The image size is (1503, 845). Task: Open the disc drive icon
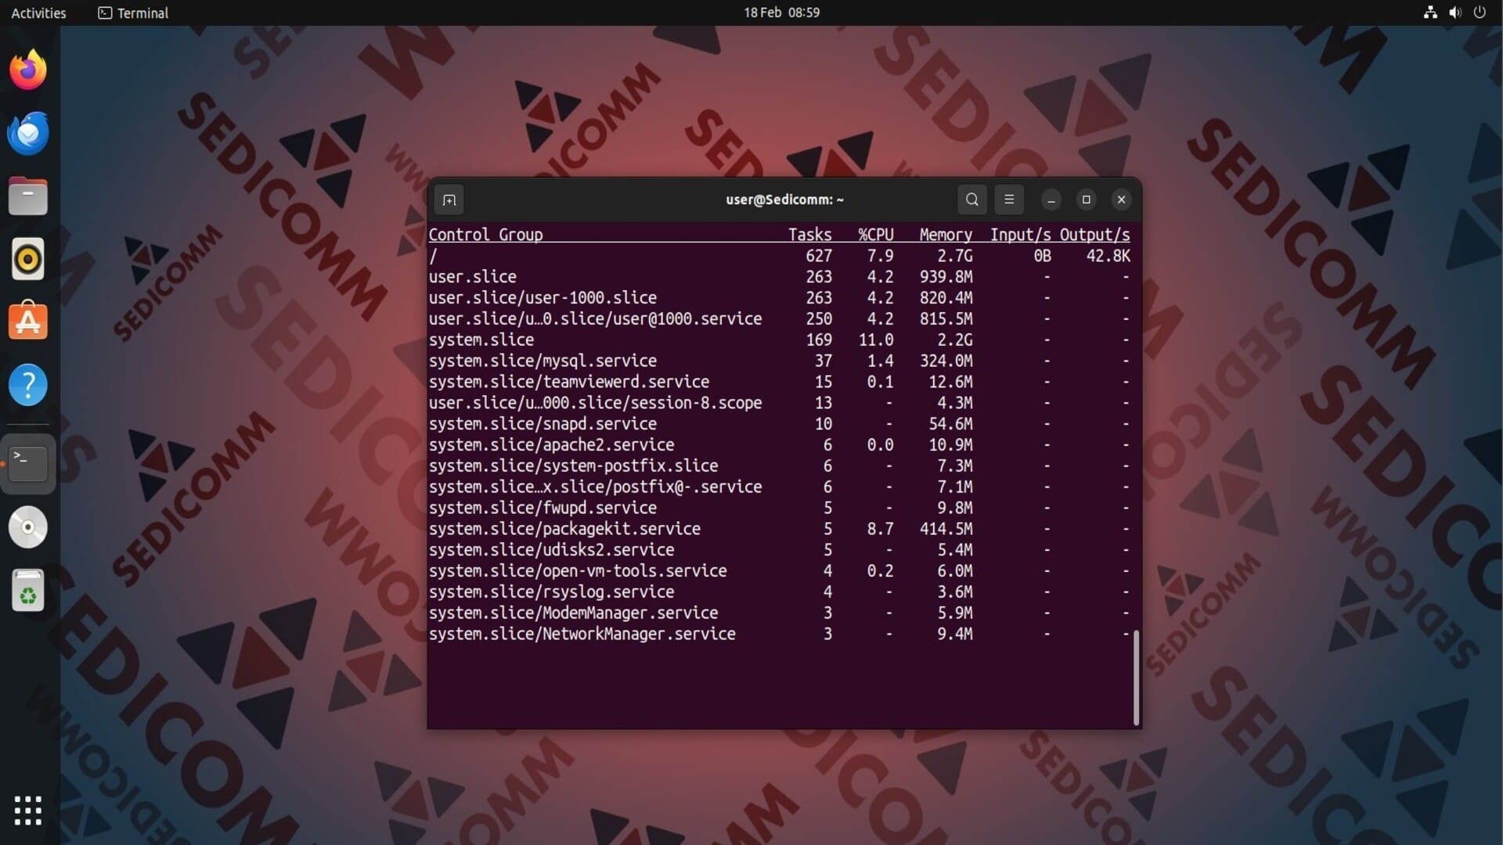28,527
